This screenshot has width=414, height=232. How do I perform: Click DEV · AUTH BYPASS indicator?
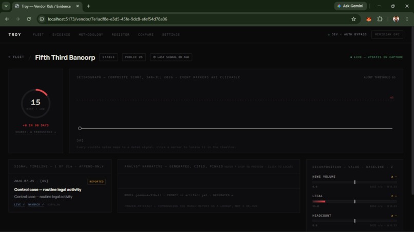coord(347,34)
